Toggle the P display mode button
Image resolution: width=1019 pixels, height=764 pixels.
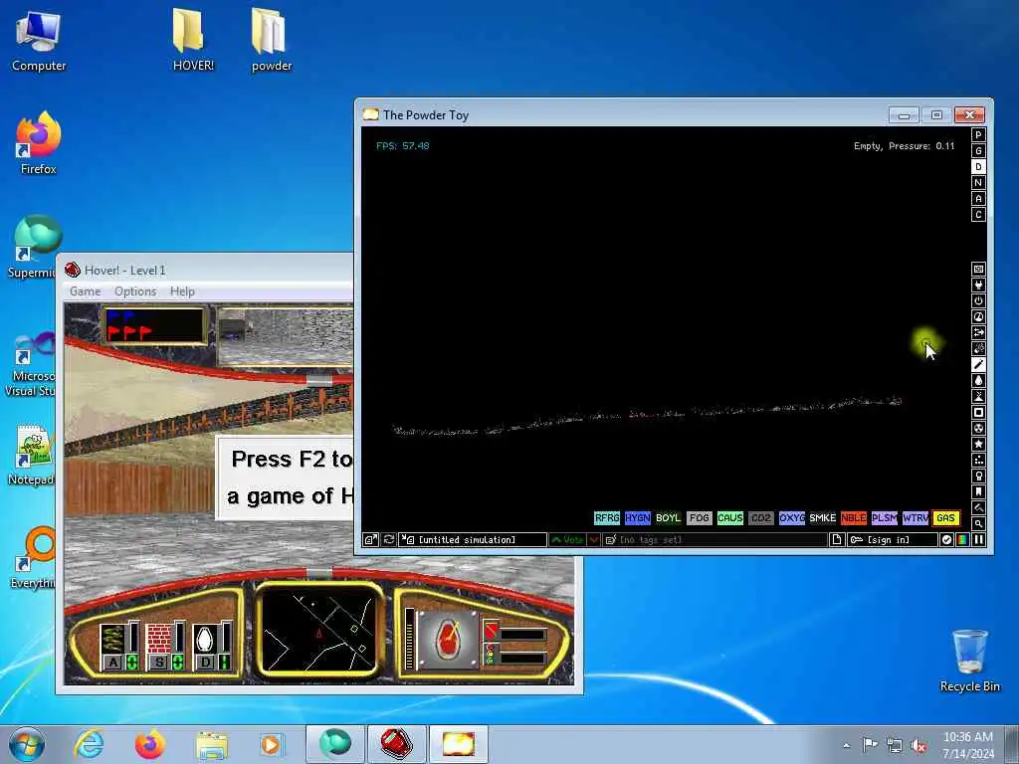978,135
